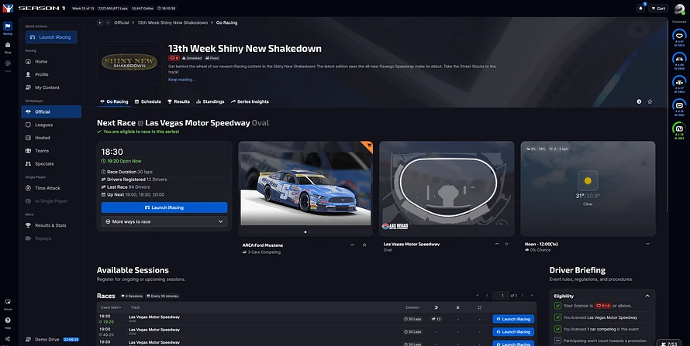The height and width of the screenshot is (346, 690).
Task: Open the Shiny New Shakedown series logo
Action: tap(129, 63)
